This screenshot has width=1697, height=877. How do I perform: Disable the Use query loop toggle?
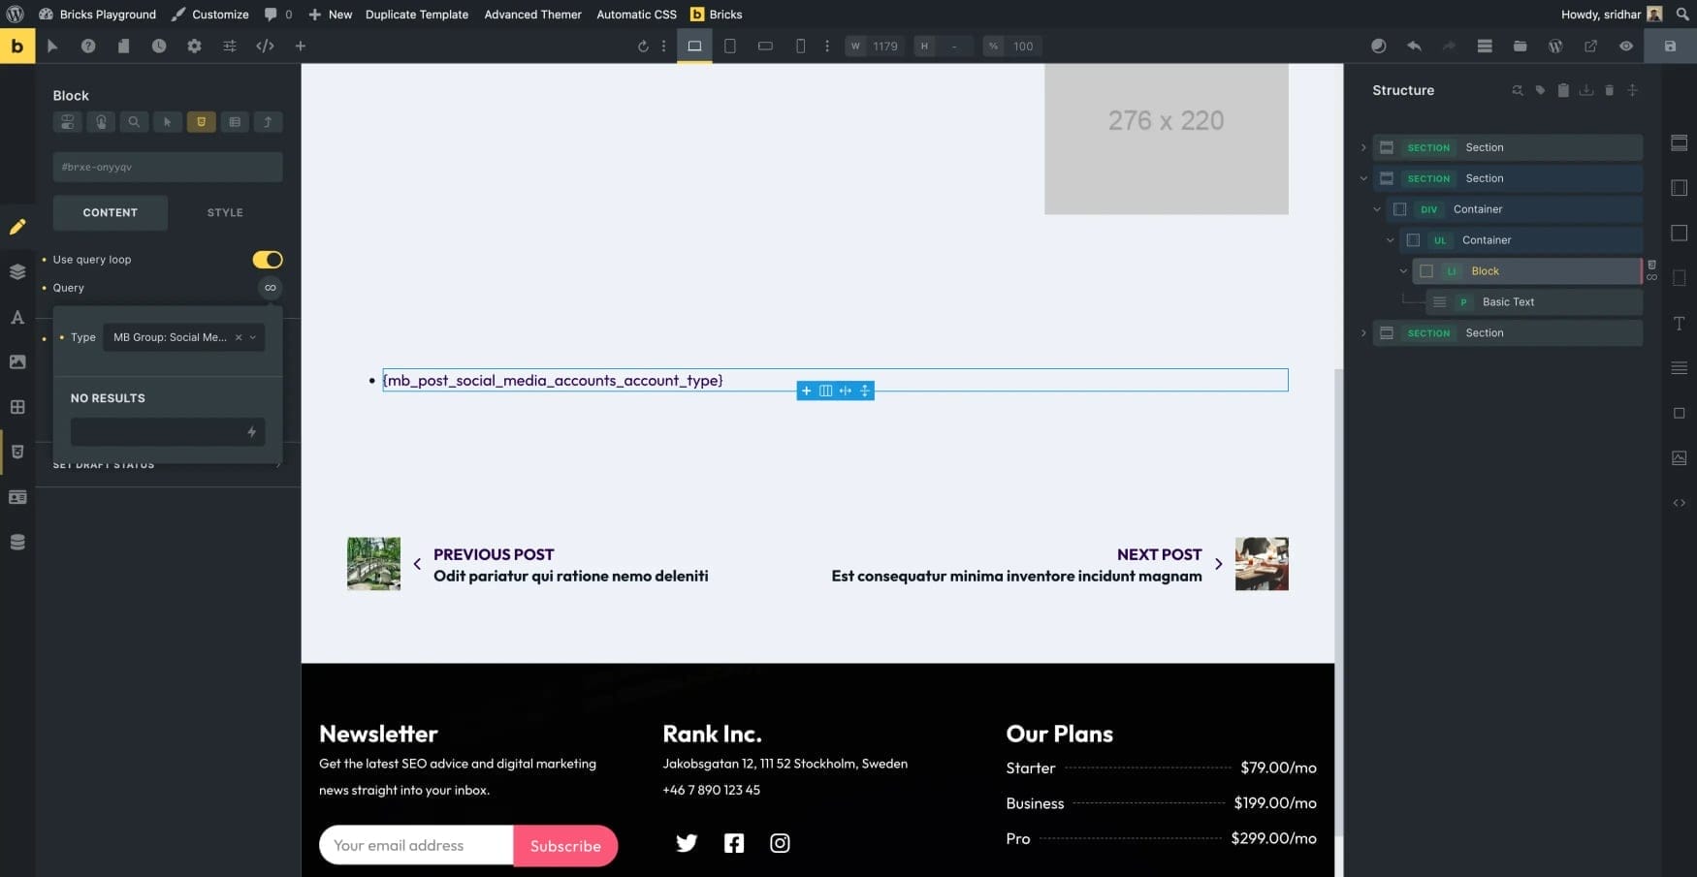[x=268, y=260]
